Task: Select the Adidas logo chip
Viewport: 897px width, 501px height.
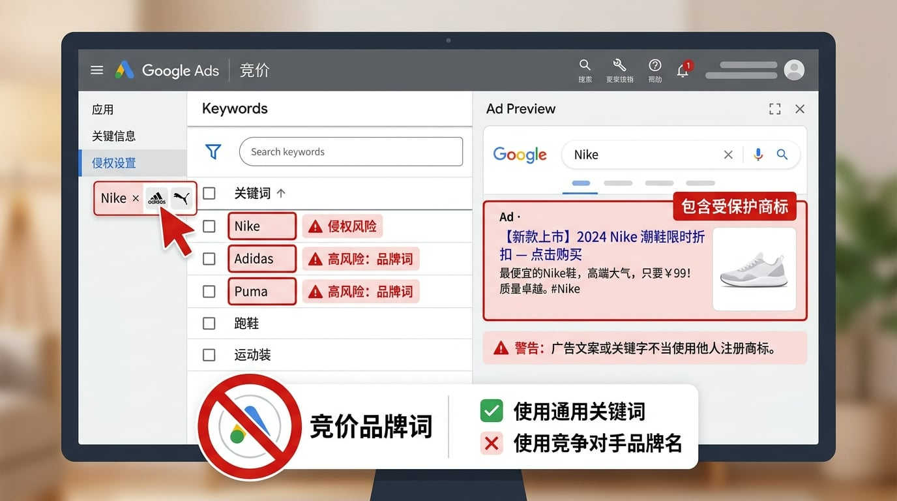Action: pos(156,198)
